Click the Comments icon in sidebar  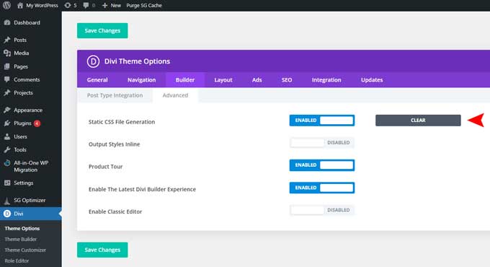(7, 79)
